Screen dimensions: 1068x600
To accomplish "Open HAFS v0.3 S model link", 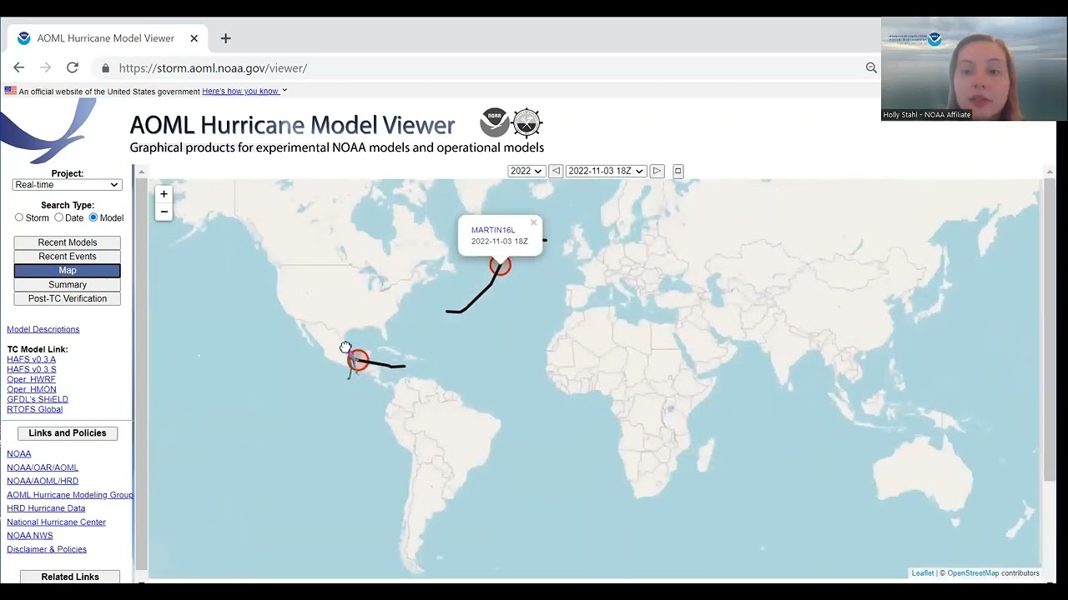I will [x=32, y=369].
